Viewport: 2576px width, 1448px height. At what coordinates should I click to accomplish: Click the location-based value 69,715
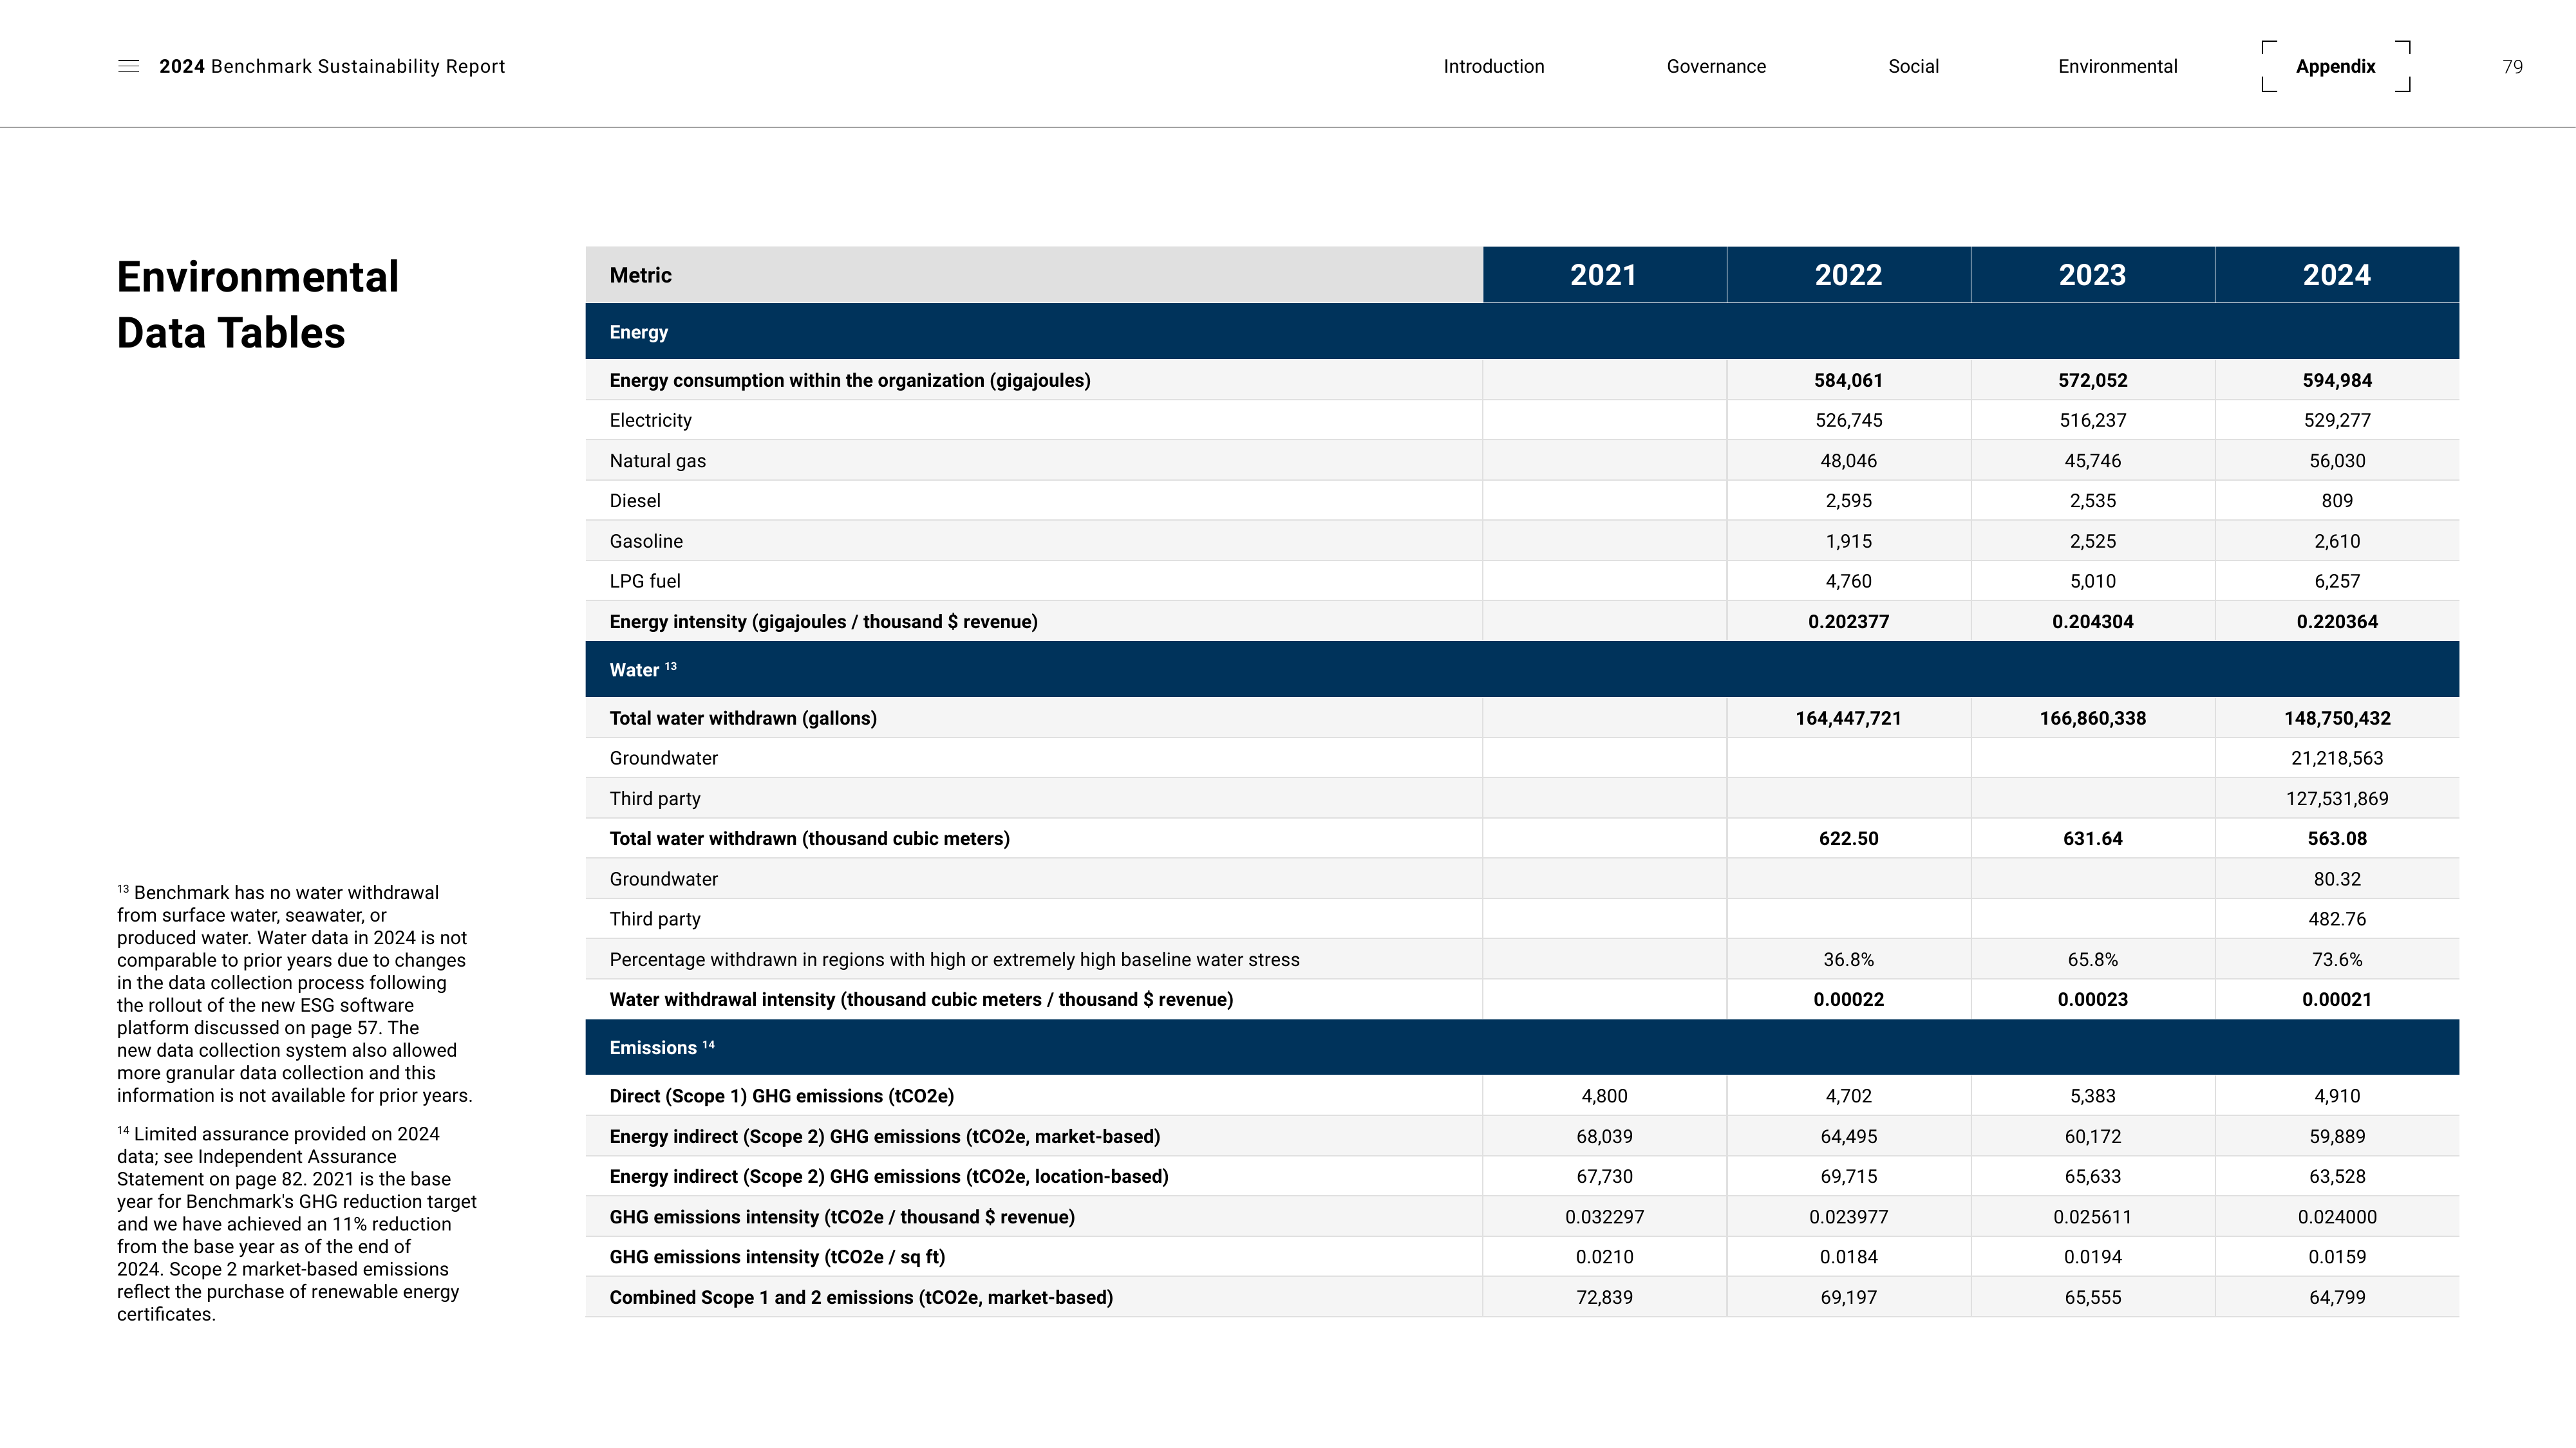click(x=1848, y=1176)
